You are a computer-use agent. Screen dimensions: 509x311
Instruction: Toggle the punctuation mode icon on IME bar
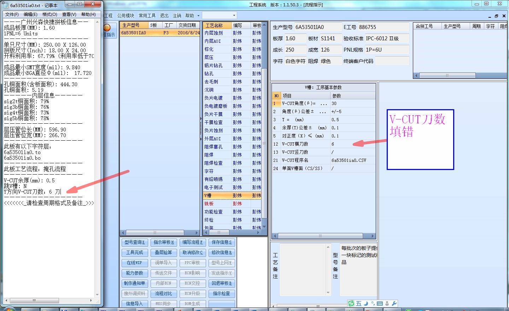click(x=373, y=304)
